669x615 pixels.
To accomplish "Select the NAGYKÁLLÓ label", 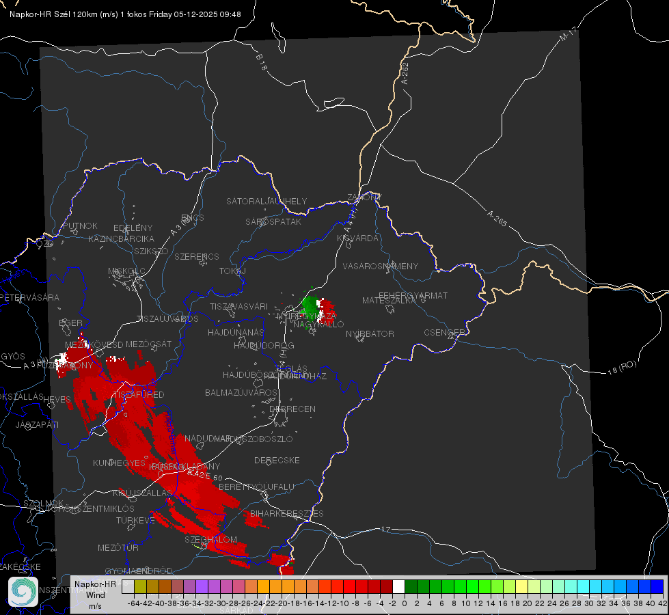I will 318,325.
